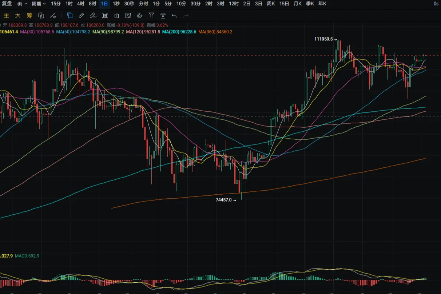Click the 涨幅 -0.10% change value
Viewport: 441px width, 294px height.
[x=126, y=25]
